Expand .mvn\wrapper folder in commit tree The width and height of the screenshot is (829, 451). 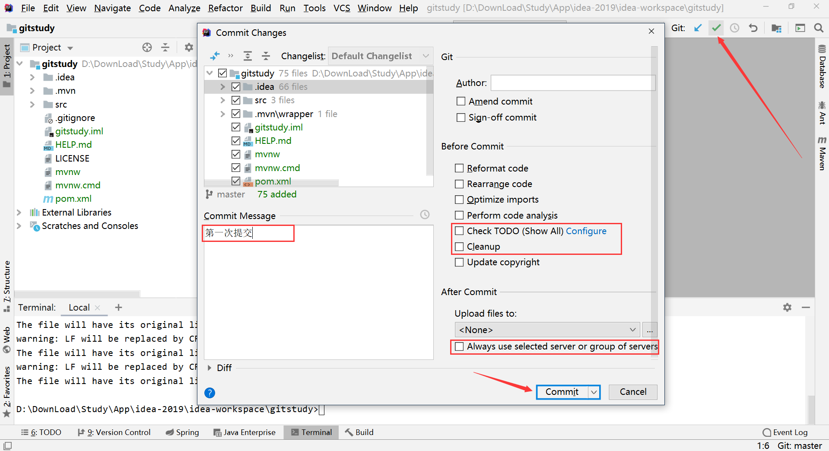(x=222, y=114)
